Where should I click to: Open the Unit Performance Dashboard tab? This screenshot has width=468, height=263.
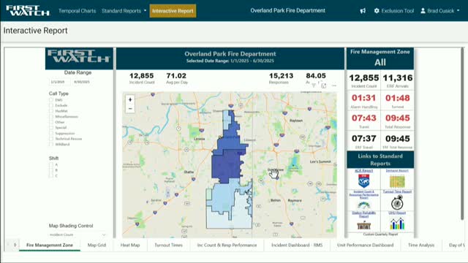tap(366, 245)
